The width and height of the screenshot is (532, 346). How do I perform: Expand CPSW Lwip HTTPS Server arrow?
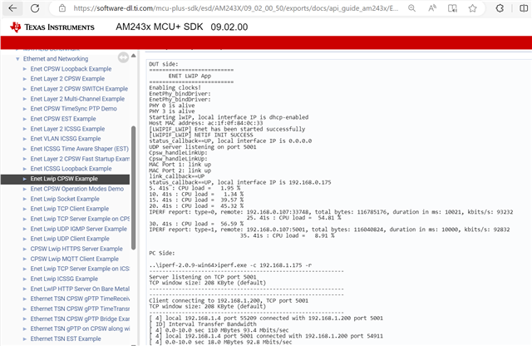25,249
